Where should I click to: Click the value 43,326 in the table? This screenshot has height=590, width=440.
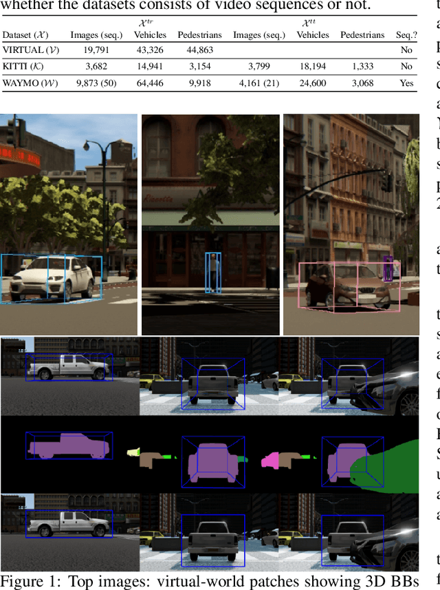[x=150, y=50]
